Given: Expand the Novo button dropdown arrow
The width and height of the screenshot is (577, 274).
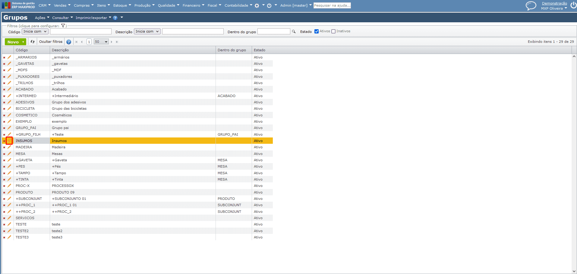Looking at the screenshot, I should pos(23,42).
